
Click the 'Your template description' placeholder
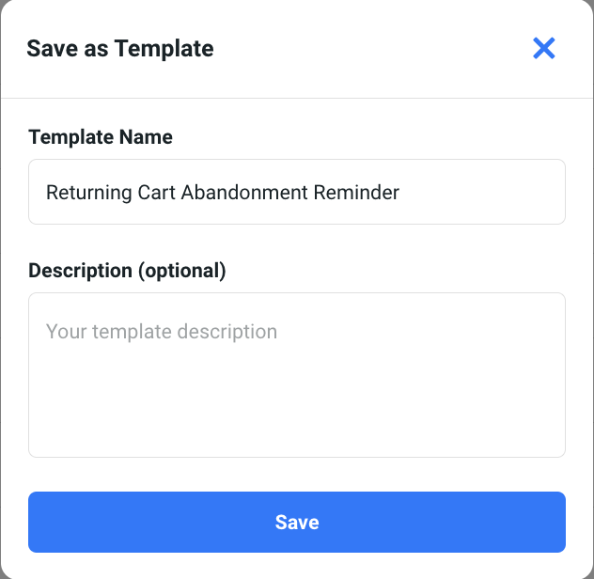pos(162,332)
